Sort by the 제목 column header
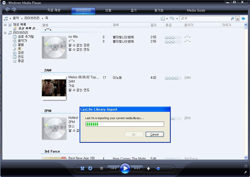 tap(130, 25)
